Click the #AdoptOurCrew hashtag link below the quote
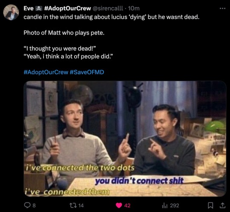The image size is (230, 212). coord(46,72)
